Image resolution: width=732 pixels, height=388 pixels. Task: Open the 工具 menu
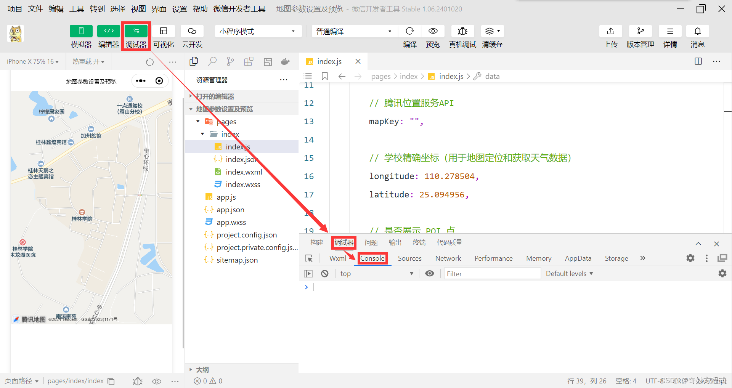pyautogui.click(x=77, y=9)
